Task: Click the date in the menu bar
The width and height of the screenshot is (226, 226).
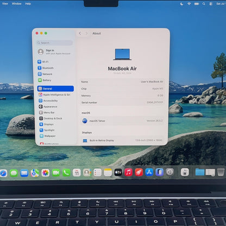Action: [221, 4]
